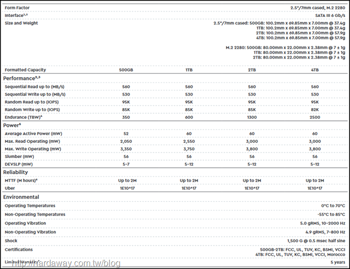350x269 pixels.
Task: Select the Average Active Power value 52
Action: point(126,133)
